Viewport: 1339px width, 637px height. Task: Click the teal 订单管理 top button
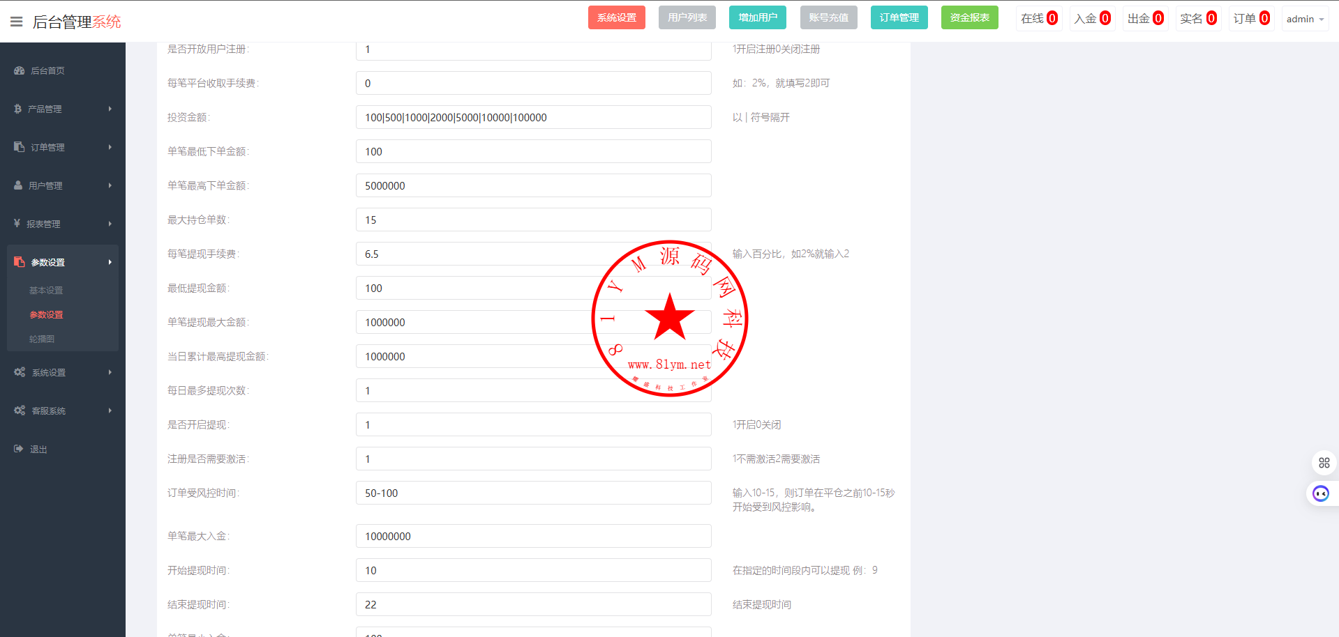point(899,17)
